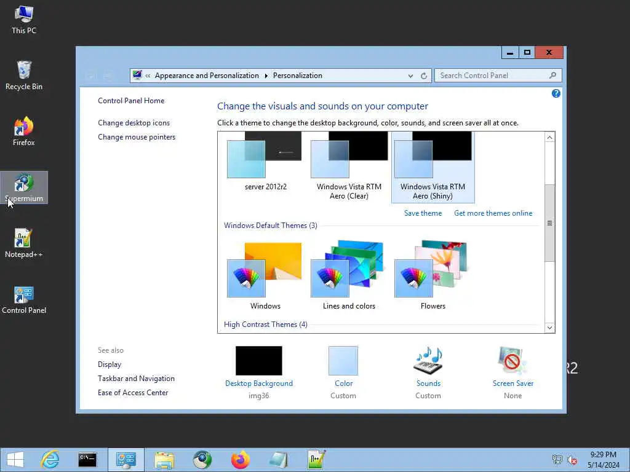Open the Windows Start button
The height and width of the screenshot is (472, 630).
(15, 460)
